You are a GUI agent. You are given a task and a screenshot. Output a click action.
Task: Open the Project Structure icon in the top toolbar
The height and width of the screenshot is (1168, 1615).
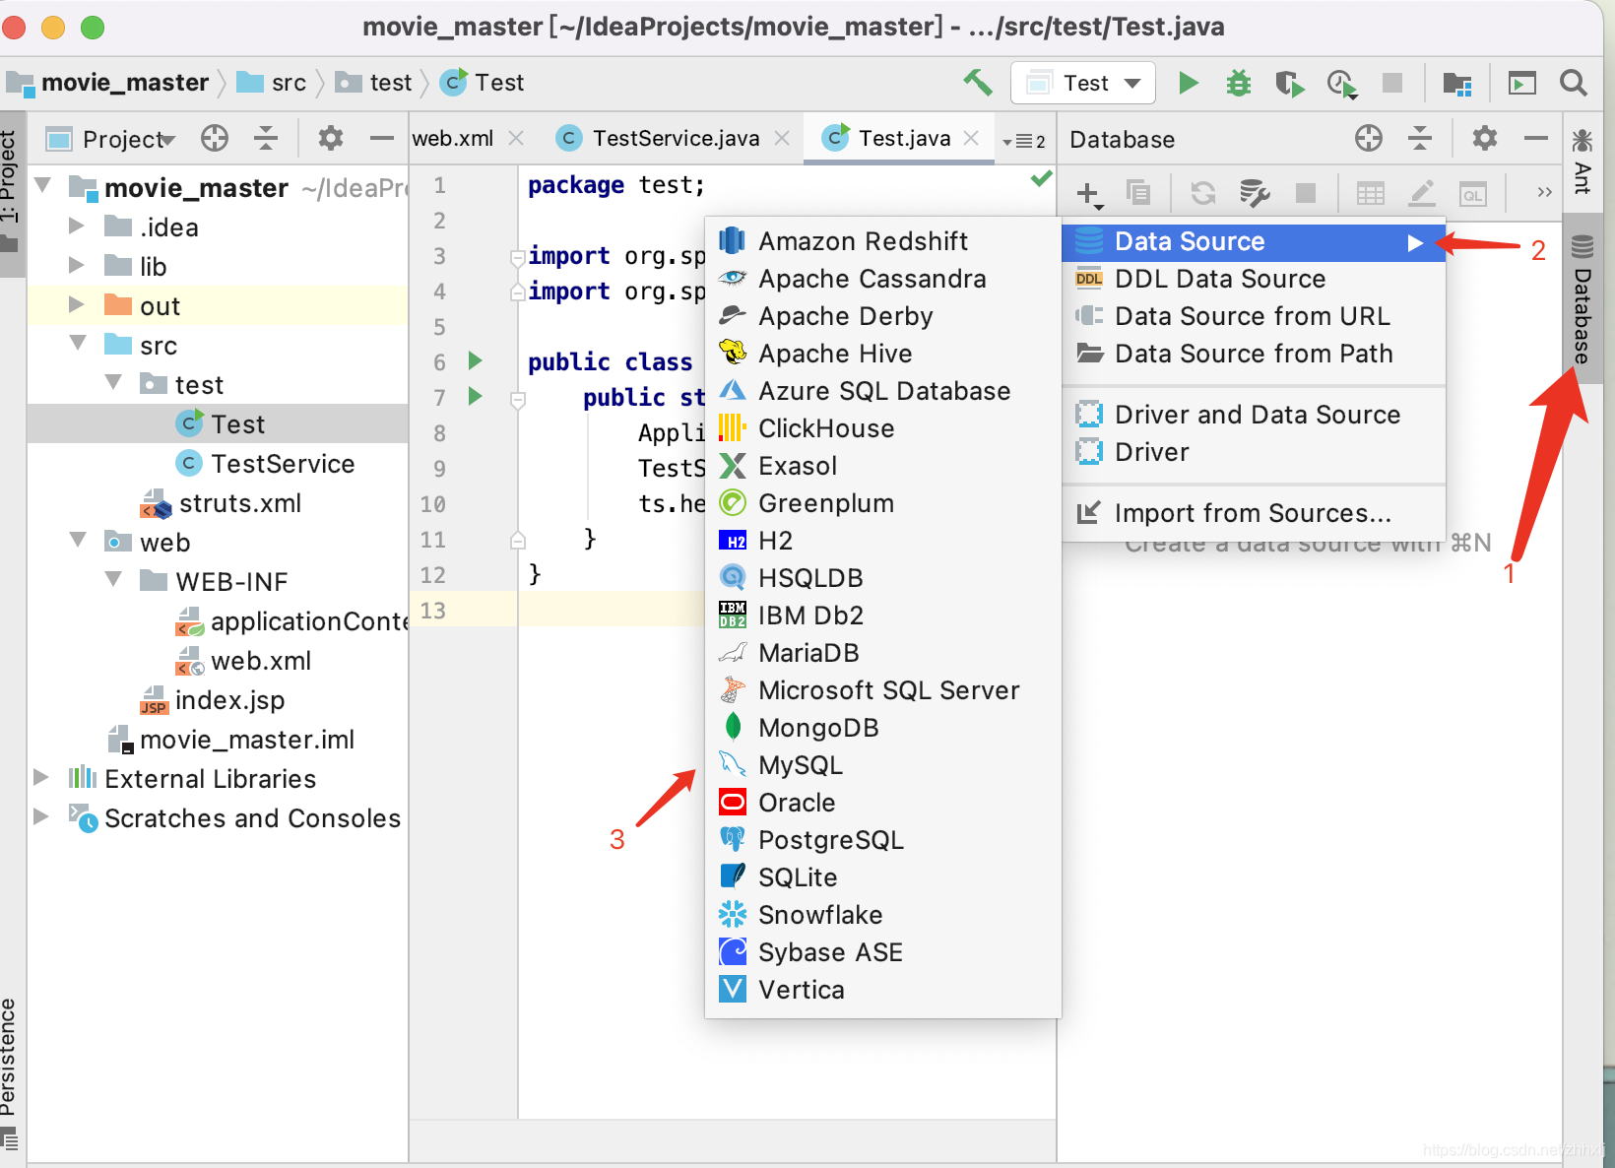[x=1456, y=84]
